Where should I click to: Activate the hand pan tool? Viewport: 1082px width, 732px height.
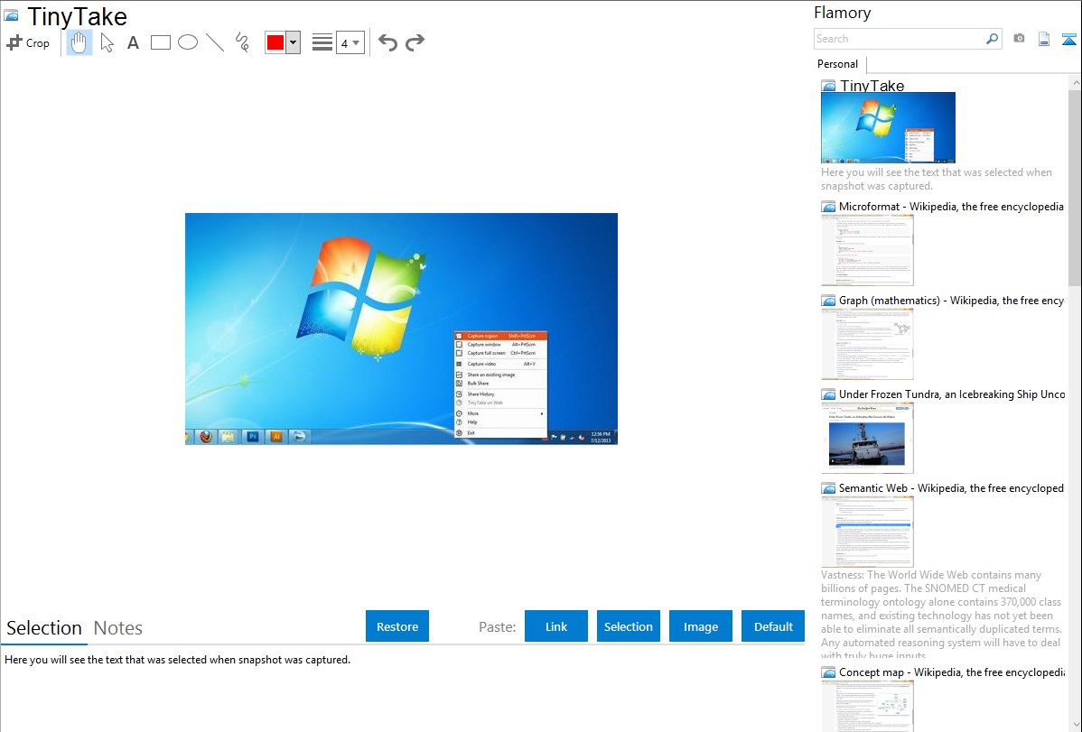79,42
